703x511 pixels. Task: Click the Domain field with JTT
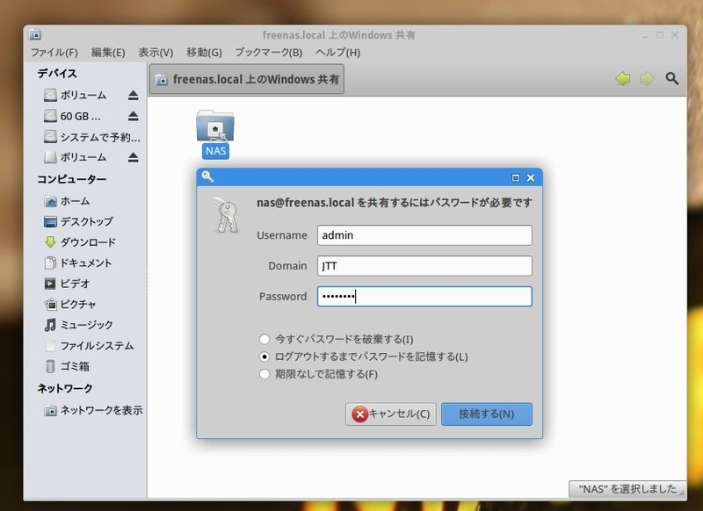(424, 266)
